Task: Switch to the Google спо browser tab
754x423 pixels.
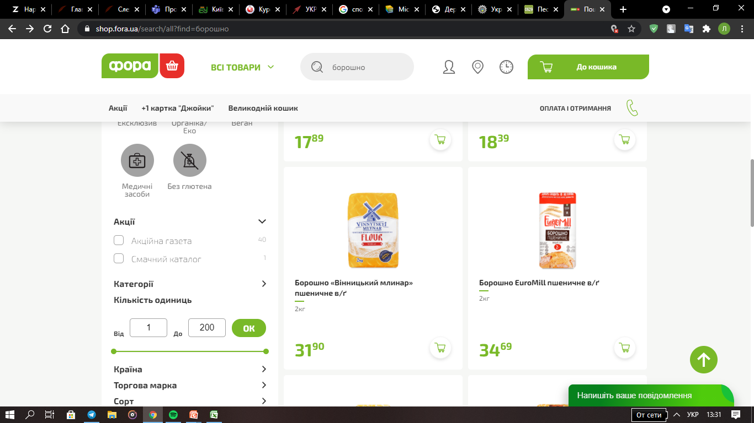Action: coord(356,9)
